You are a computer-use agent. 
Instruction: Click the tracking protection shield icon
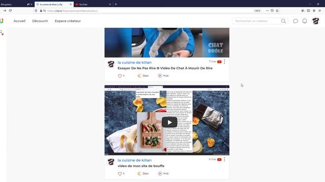[x=36, y=11]
